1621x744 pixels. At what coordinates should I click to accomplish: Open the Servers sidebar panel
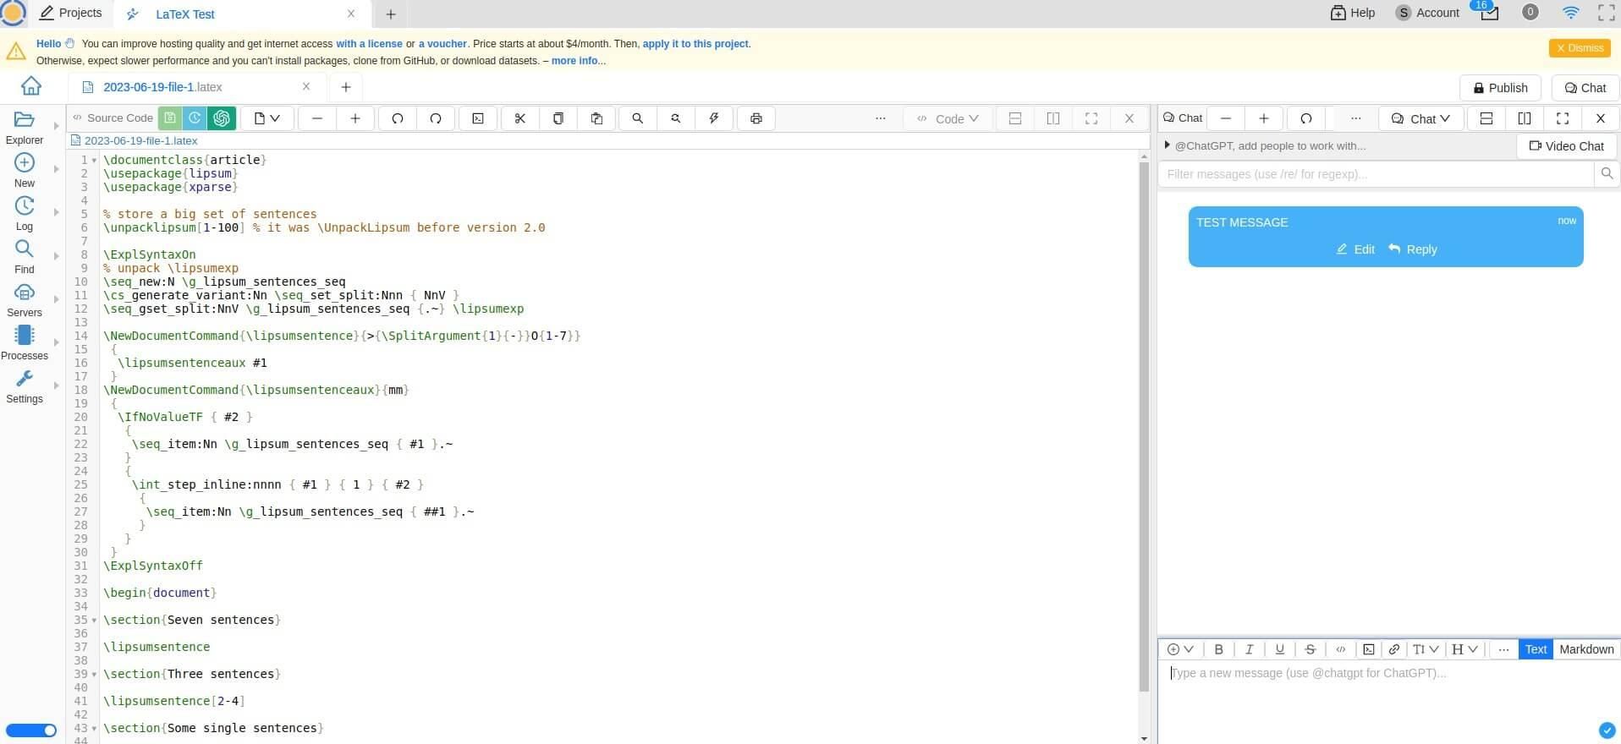tap(25, 300)
